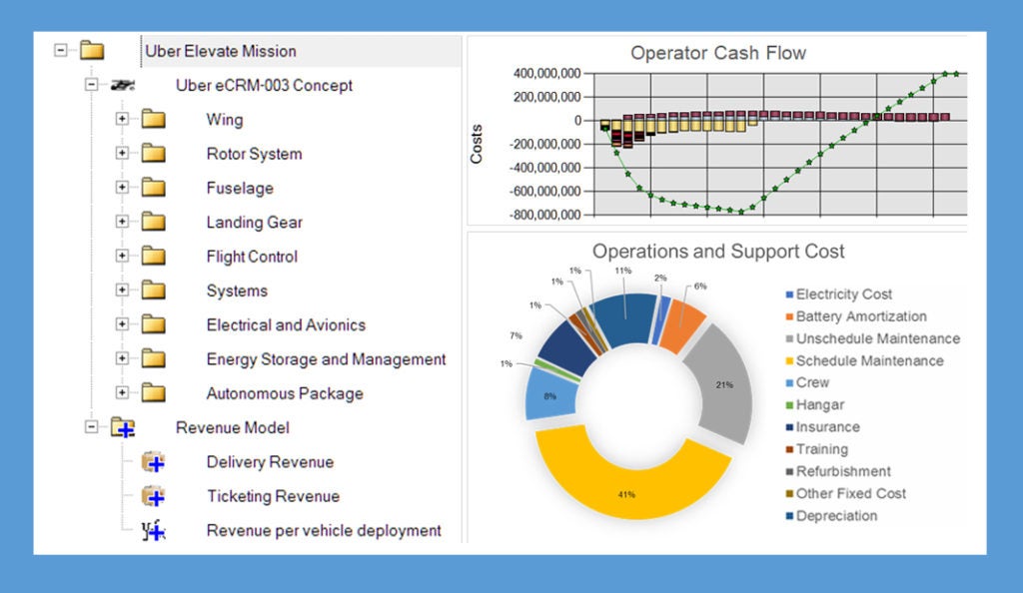This screenshot has width=1023, height=593.
Task: Click the Landing Gear folder icon
Action: point(153,222)
